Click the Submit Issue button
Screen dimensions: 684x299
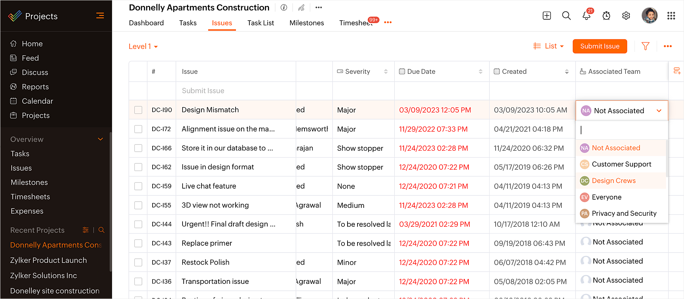coord(600,46)
